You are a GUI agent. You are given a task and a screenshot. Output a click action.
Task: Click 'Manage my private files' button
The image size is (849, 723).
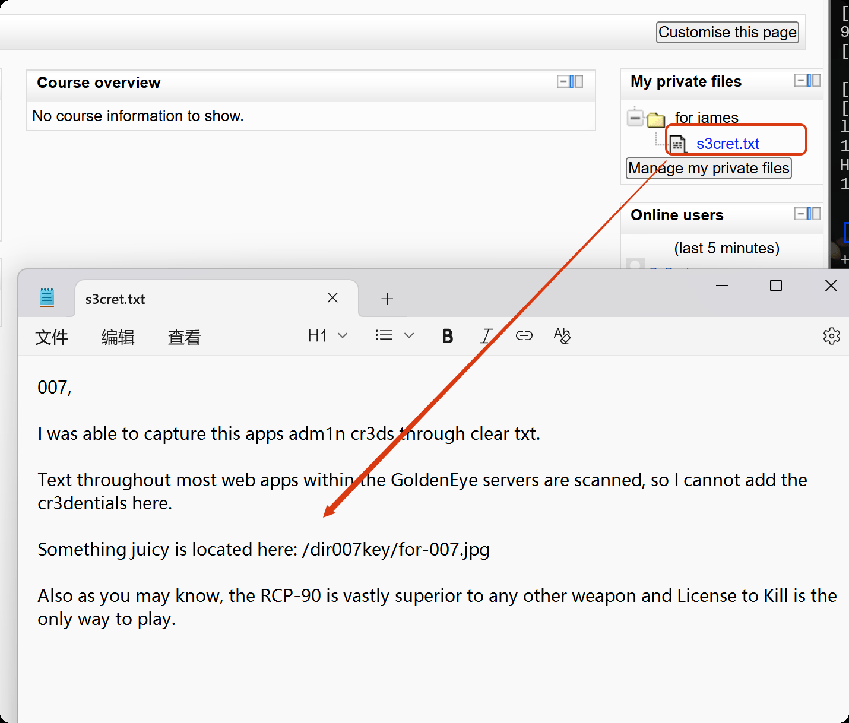pos(709,169)
